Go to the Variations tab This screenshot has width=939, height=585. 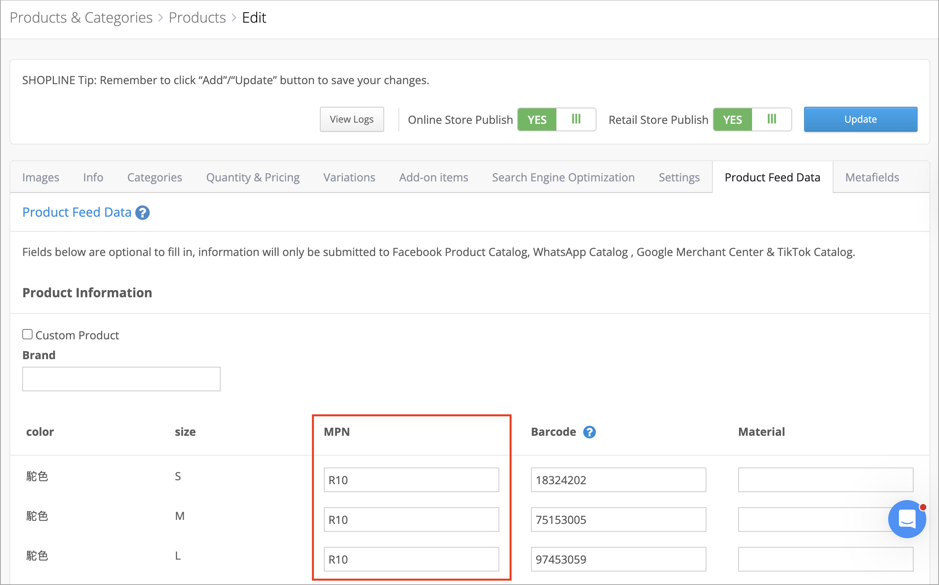(x=349, y=177)
